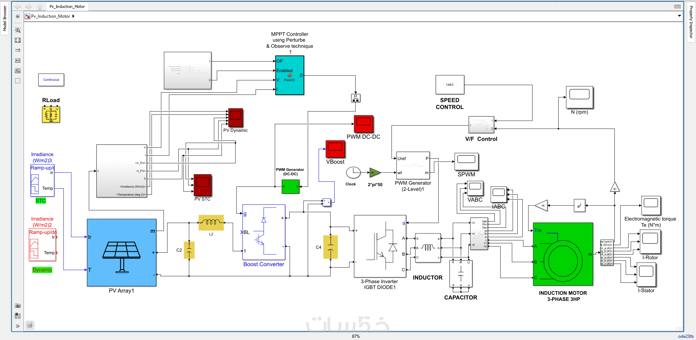This screenshot has height=340, width=696.
Task: Click Fit to View in the palette
Action: (18, 40)
